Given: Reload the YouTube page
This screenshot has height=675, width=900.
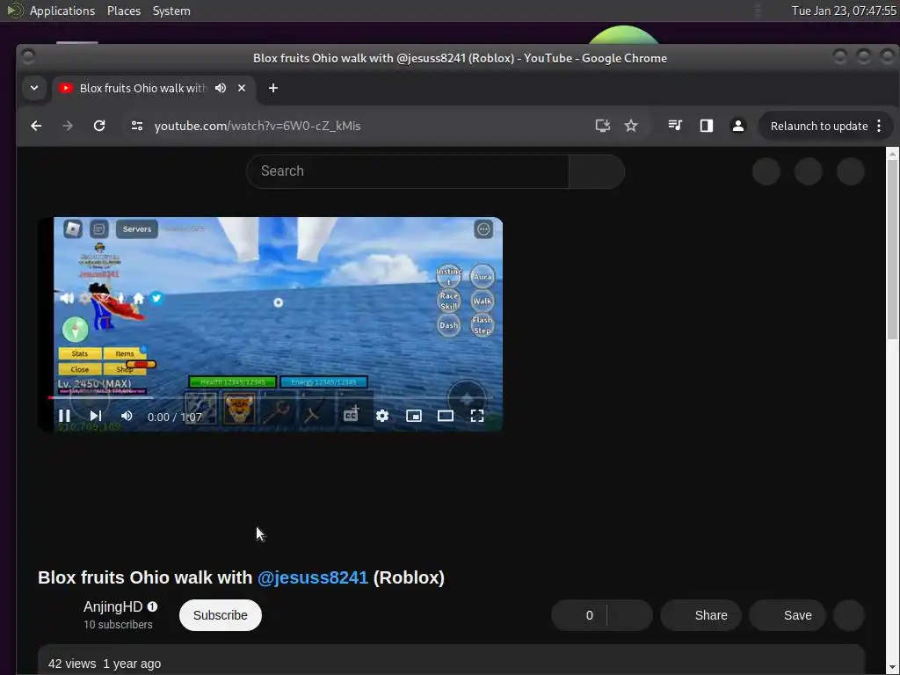Looking at the screenshot, I should click(x=99, y=126).
